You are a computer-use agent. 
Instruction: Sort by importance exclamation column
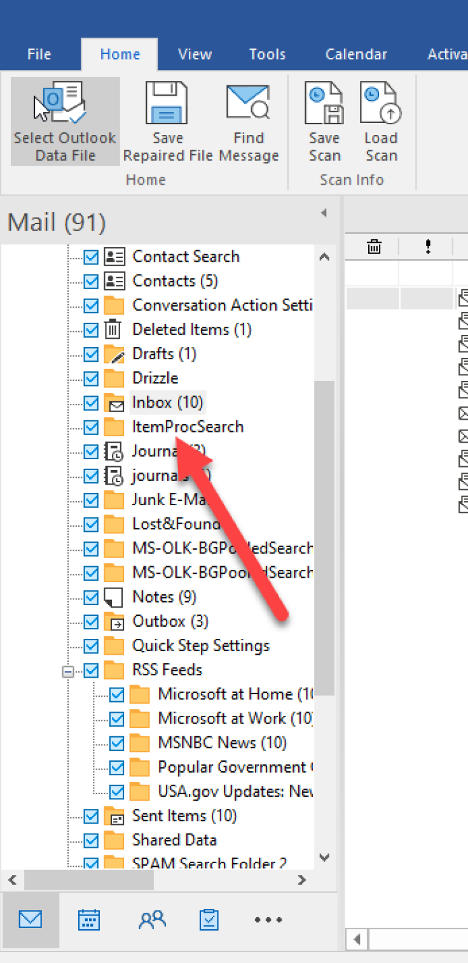(x=428, y=247)
